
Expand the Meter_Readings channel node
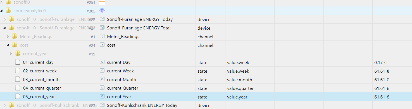(8, 37)
